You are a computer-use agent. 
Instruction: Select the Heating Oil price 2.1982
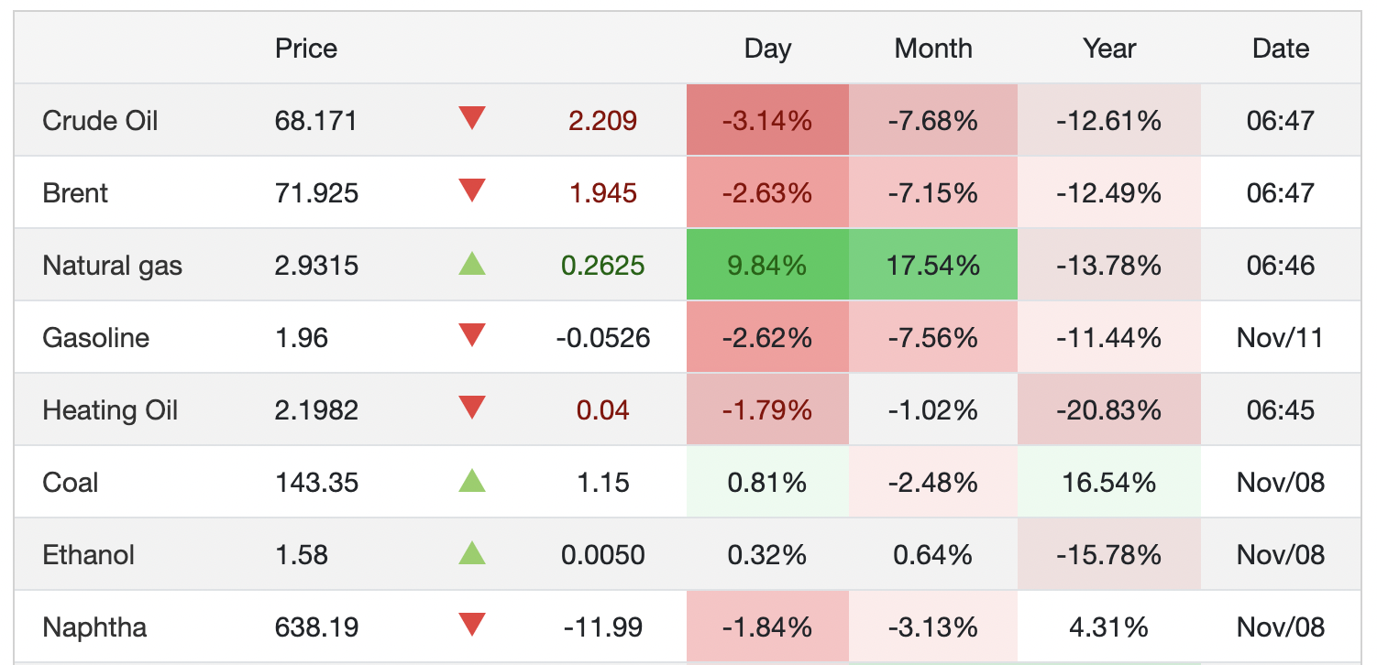[316, 410]
